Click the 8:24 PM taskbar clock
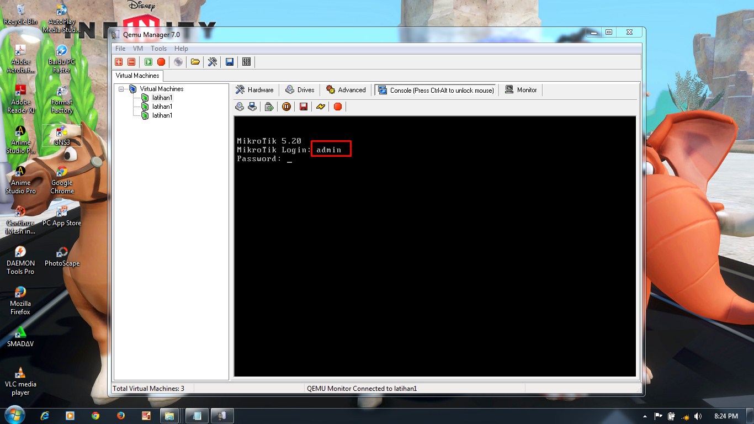This screenshot has width=754, height=424. point(726,416)
